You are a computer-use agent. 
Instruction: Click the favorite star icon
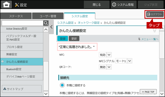[x=154, y=30]
